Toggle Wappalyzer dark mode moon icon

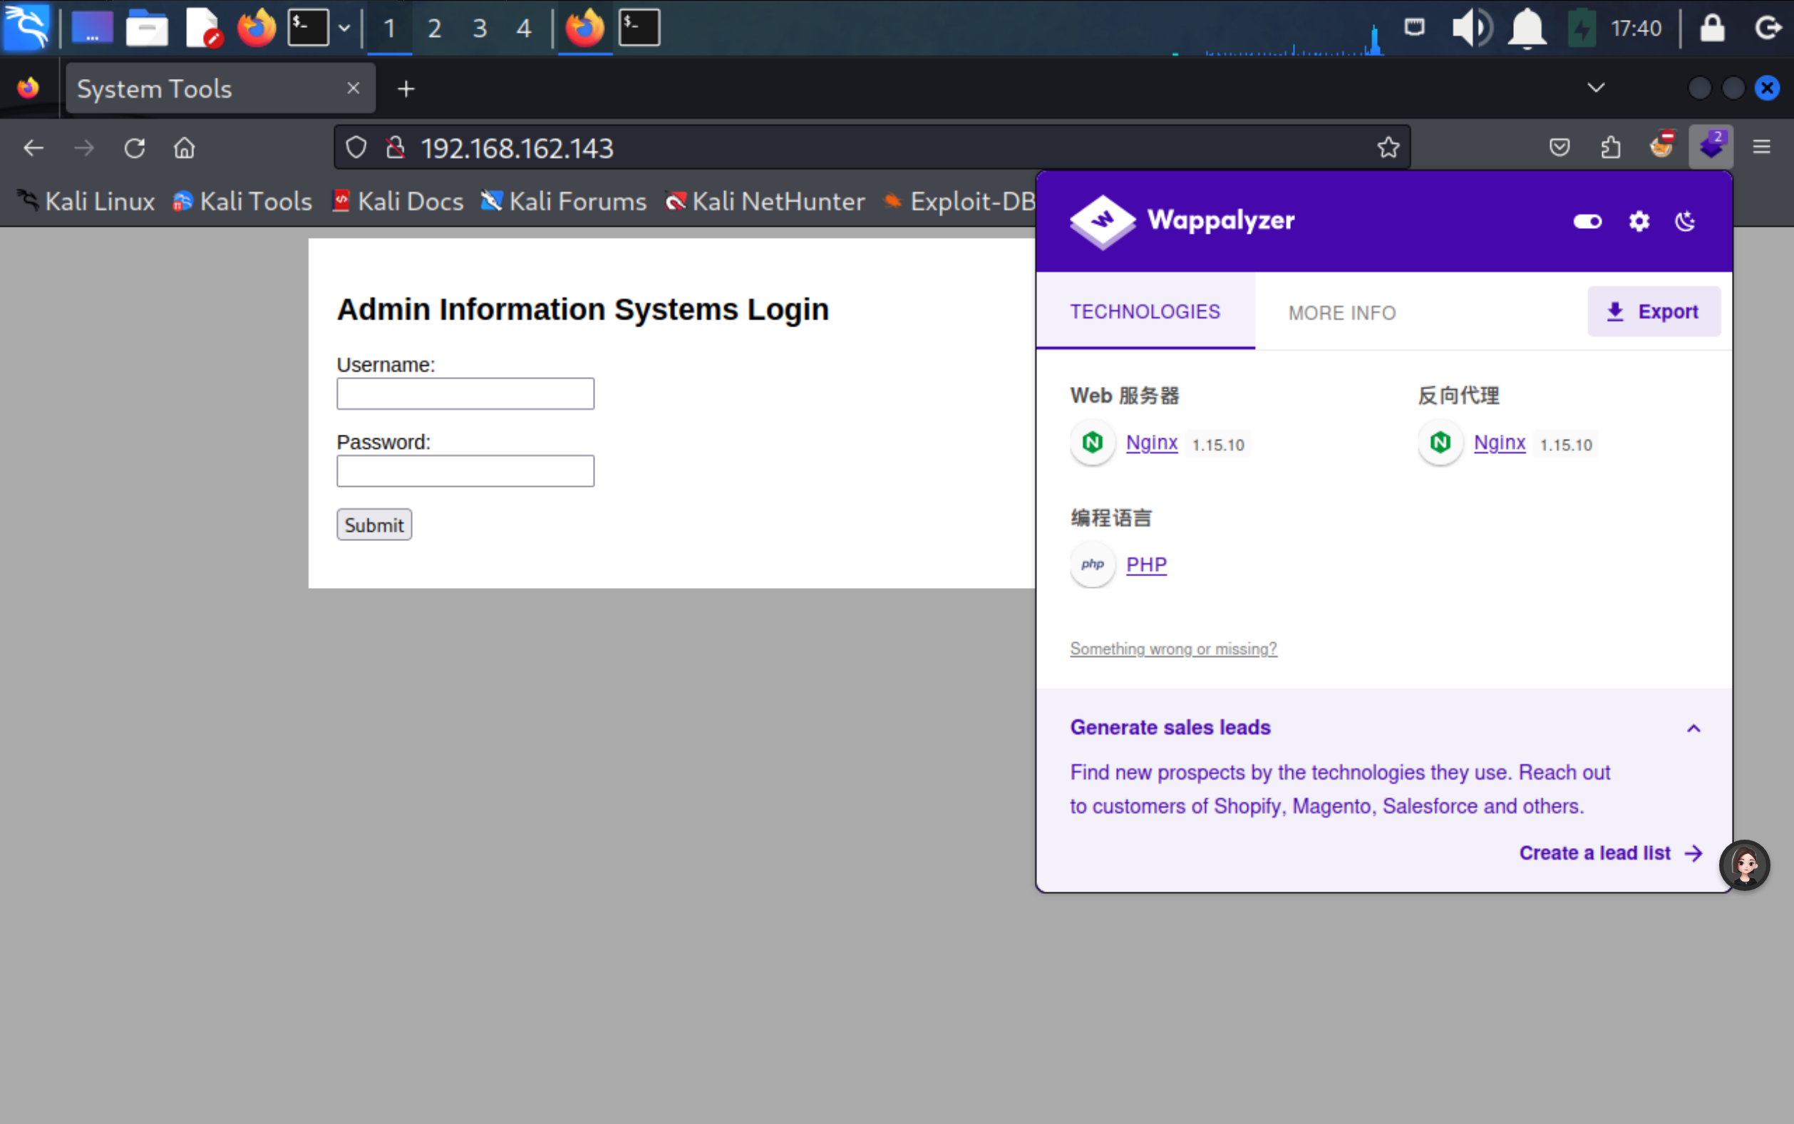1685,222
